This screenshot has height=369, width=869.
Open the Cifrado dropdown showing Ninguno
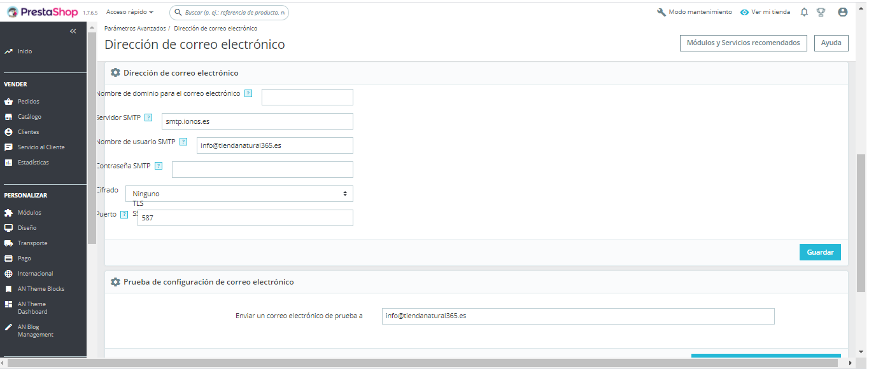pyautogui.click(x=239, y=194)
